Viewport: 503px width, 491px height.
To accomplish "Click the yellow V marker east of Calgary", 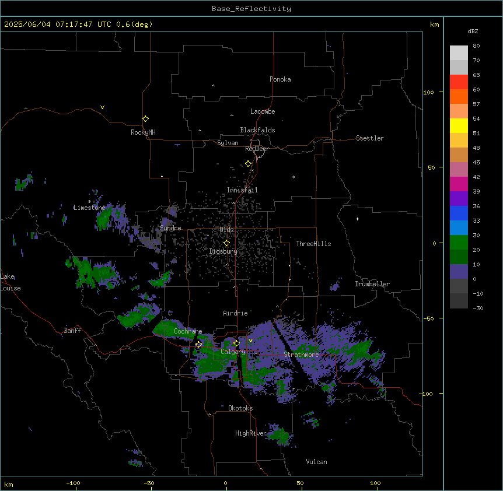I will coord(250,341).
